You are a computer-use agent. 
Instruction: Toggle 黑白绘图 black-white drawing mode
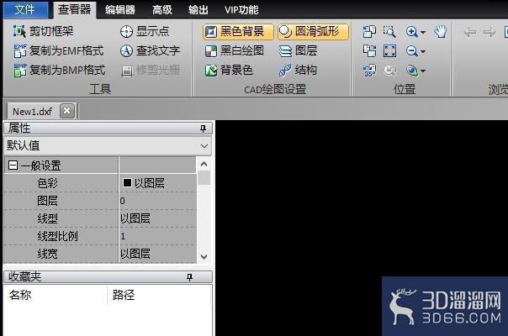tap(235, 51)
